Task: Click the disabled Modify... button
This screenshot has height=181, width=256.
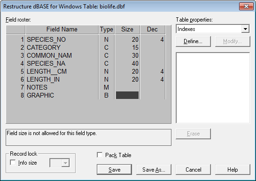Action: [233, 41]
